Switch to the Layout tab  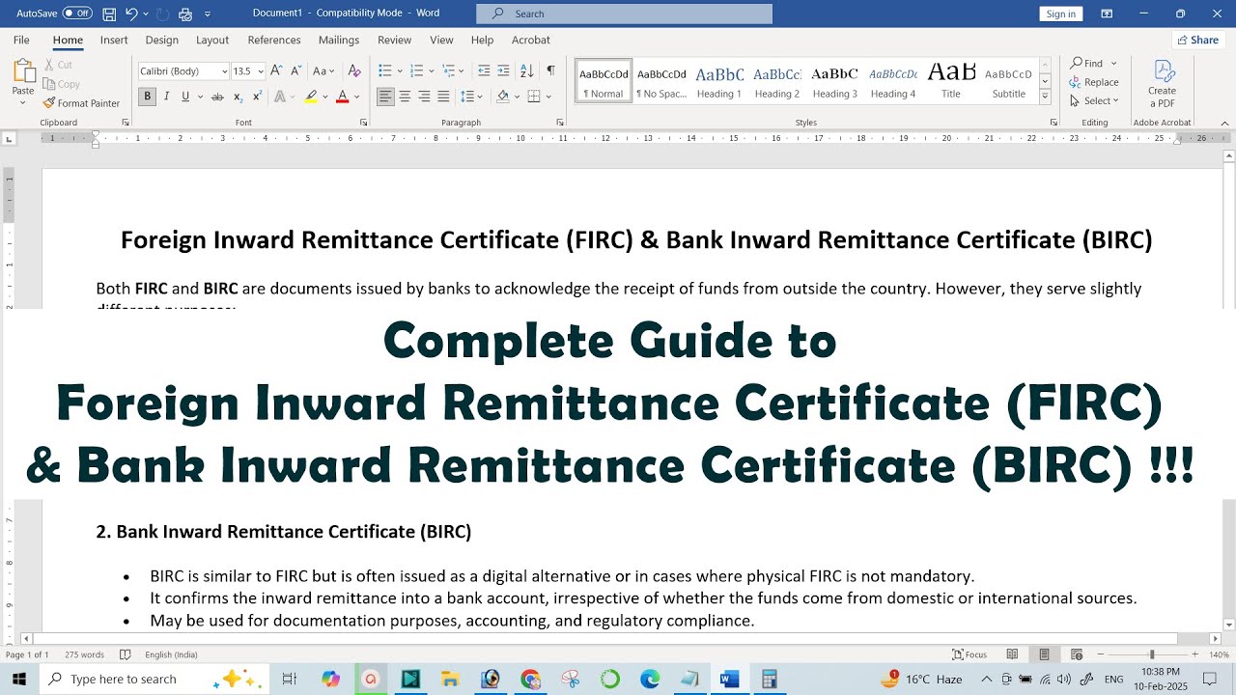pos(212,40)
